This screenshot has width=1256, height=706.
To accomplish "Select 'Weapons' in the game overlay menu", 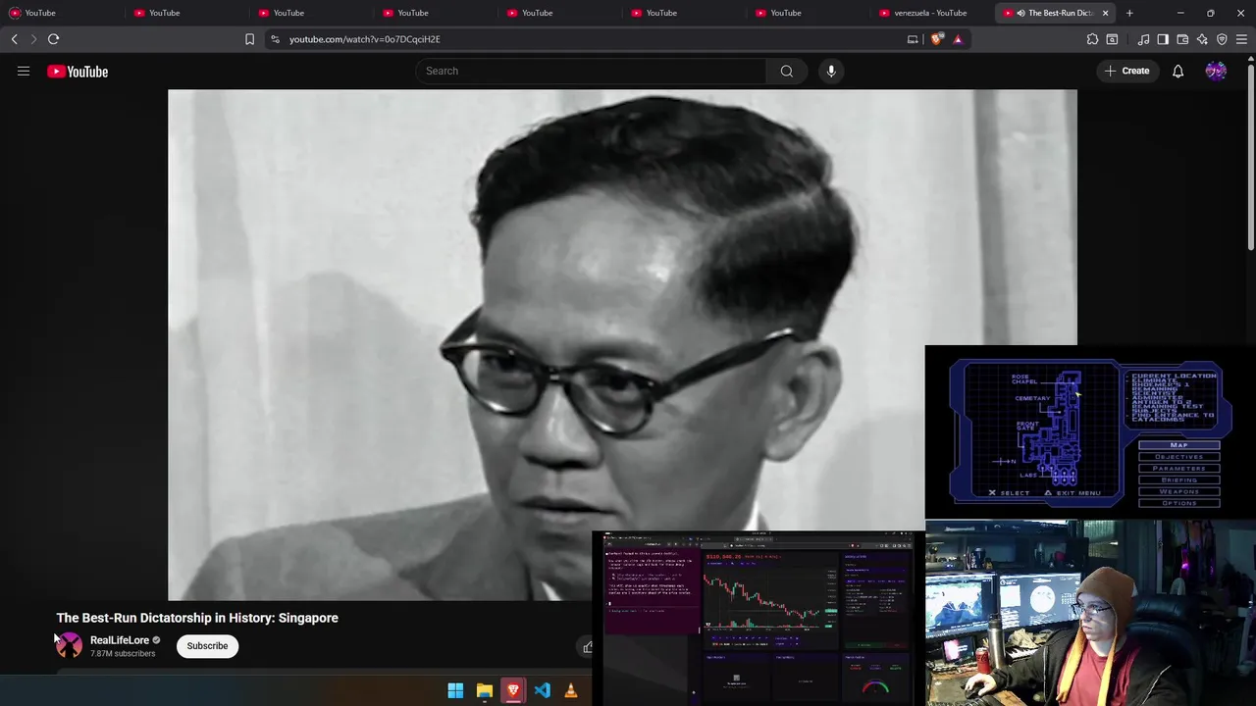I will point(1178,491).
